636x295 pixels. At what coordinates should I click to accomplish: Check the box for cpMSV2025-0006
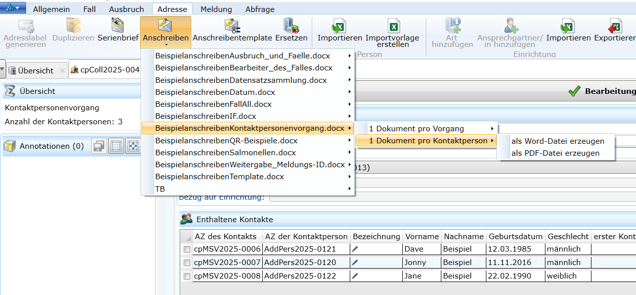point(187,249)
